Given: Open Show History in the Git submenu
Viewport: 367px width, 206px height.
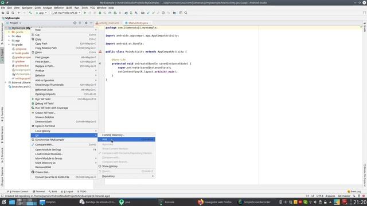Looking at the screenshot, I should (126, 167).
